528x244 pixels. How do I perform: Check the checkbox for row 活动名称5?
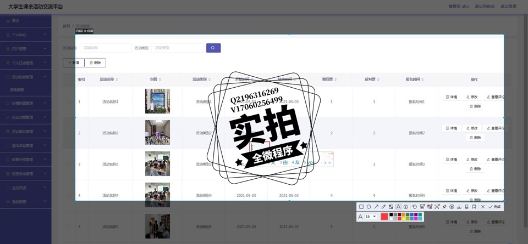(69, 227)
